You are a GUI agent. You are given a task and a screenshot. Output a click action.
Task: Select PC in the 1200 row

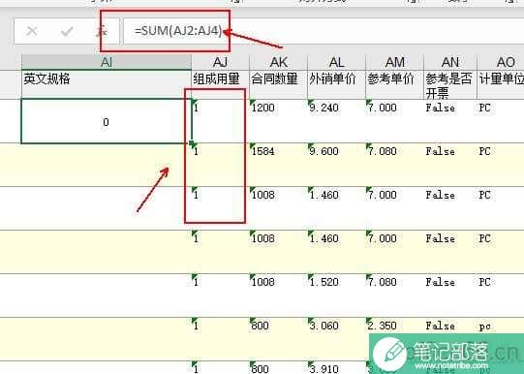click(x=501, y=121)
